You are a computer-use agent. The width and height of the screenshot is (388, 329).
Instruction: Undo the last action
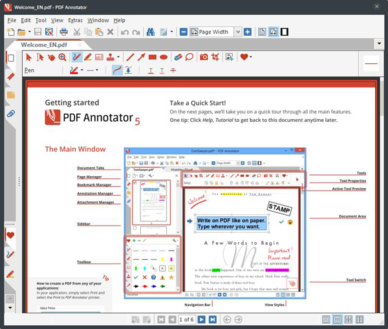pos(124,32)
